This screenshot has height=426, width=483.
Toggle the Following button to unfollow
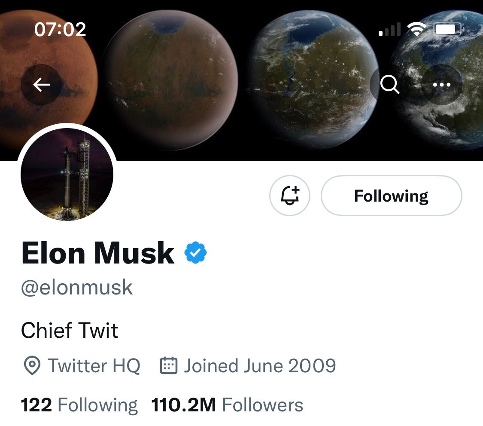[391, 196]
